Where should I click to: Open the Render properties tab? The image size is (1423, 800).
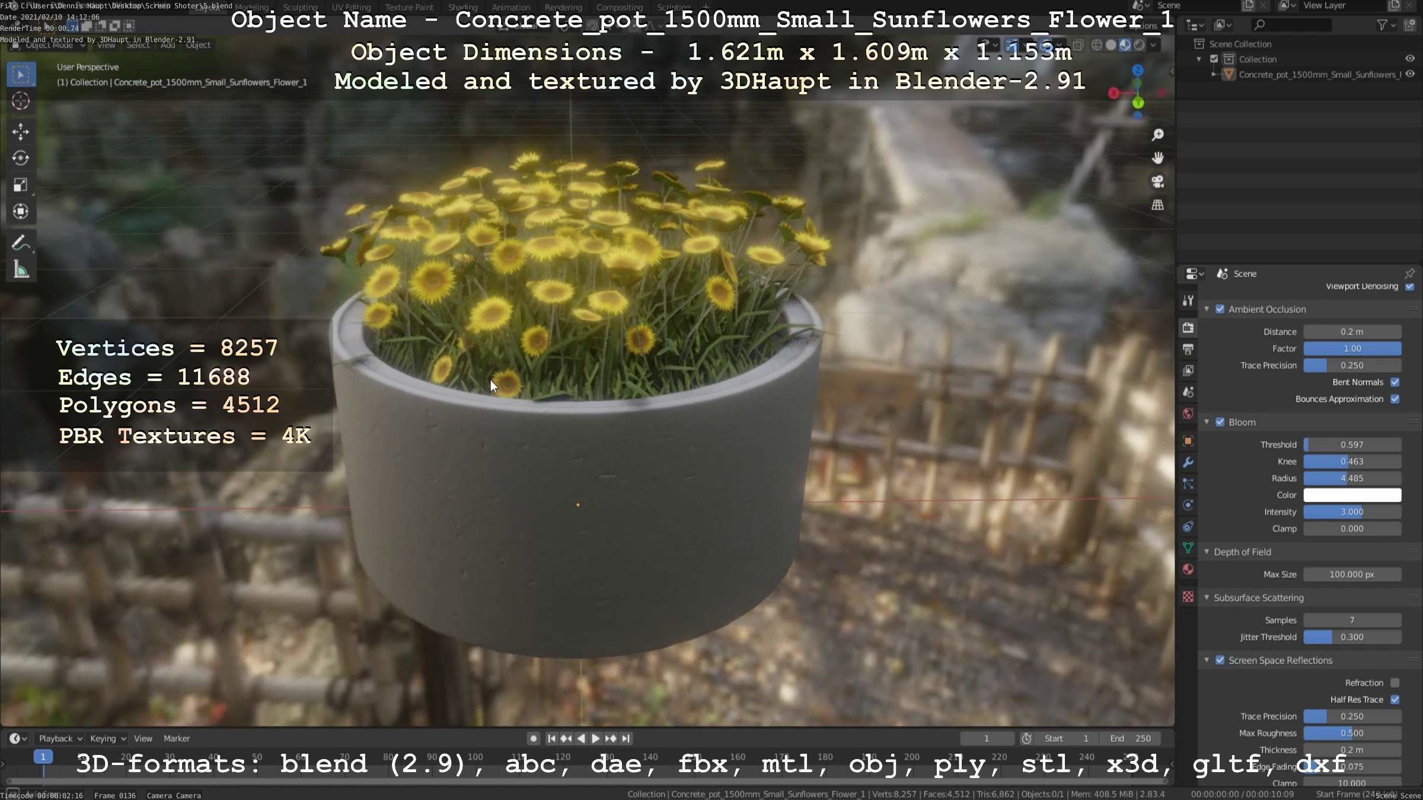[x=1188, y=328]
